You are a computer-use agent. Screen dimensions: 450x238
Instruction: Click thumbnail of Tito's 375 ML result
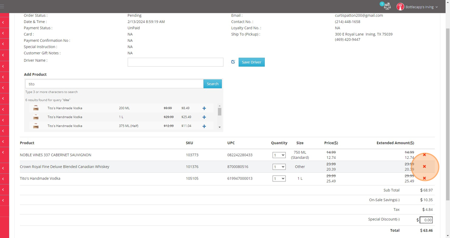tap(36, 126)
